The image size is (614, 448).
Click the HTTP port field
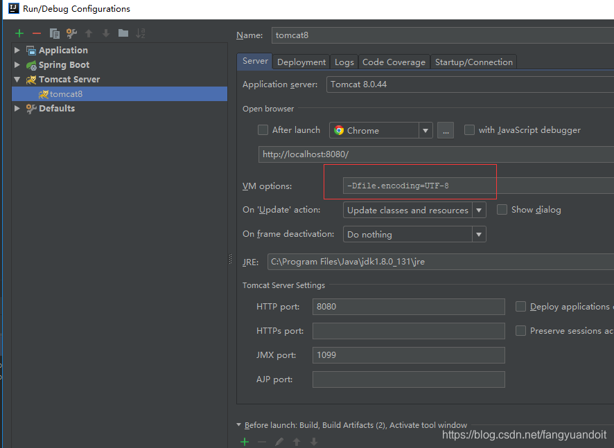pyautogui.click(x=408, y=307)
